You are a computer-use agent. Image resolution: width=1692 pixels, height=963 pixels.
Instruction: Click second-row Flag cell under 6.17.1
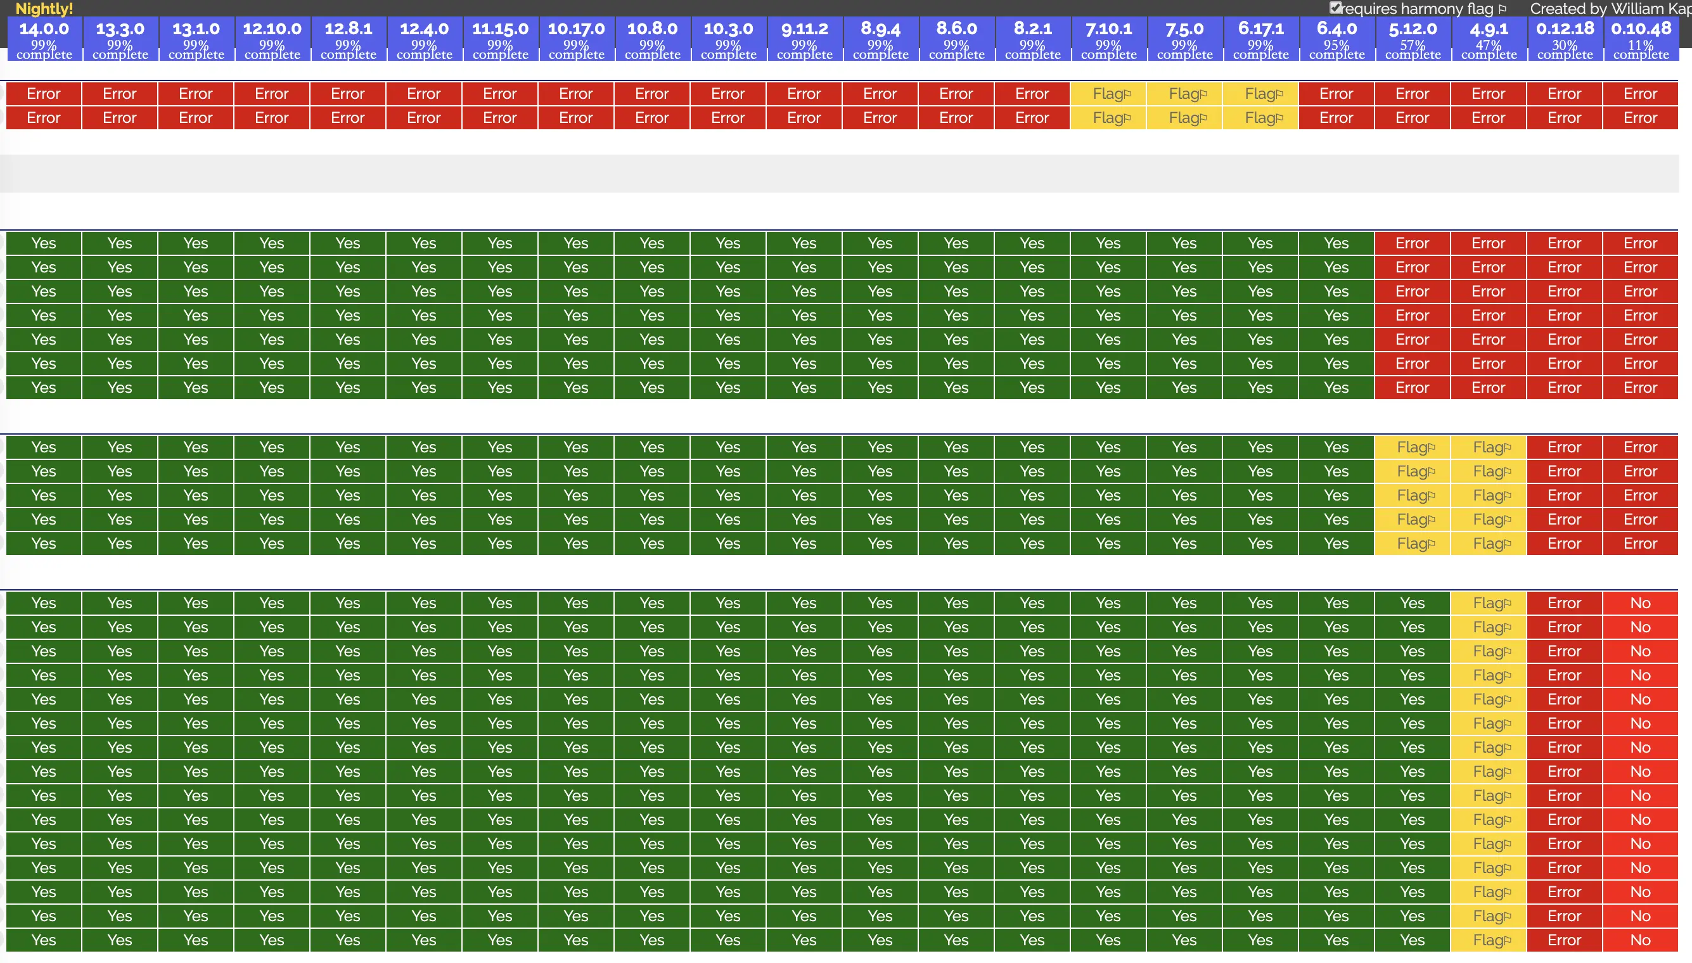click(x=1260, y=118)
